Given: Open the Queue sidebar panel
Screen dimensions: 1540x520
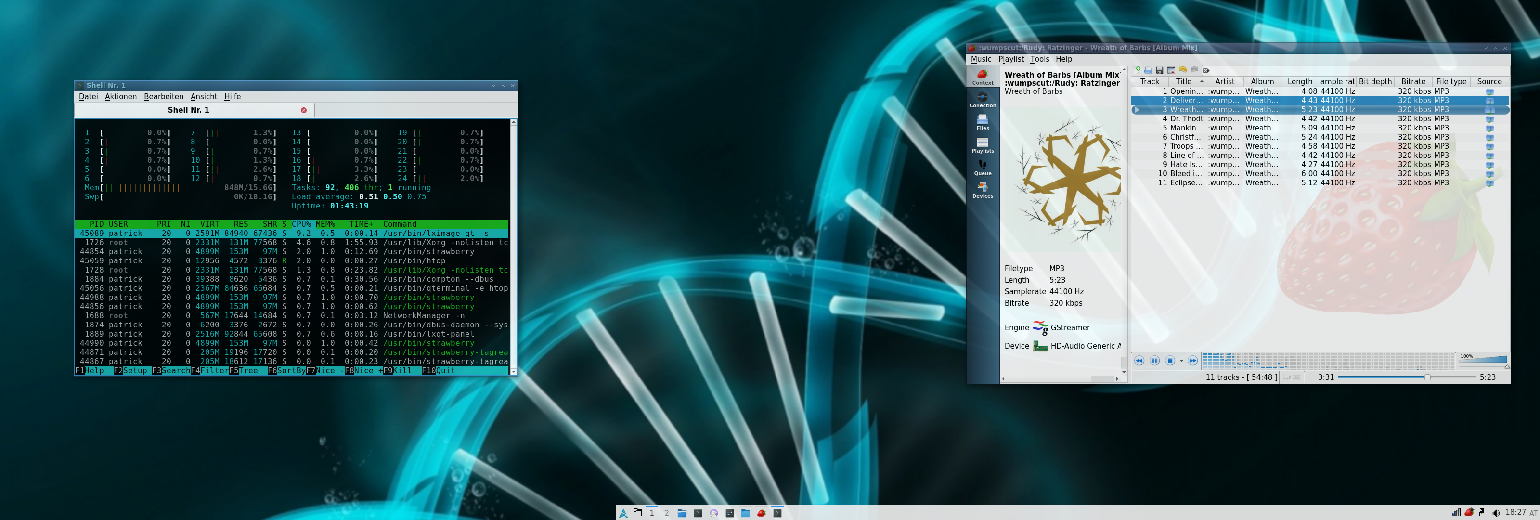Looking at the screenshot, I should click(982, 168).
